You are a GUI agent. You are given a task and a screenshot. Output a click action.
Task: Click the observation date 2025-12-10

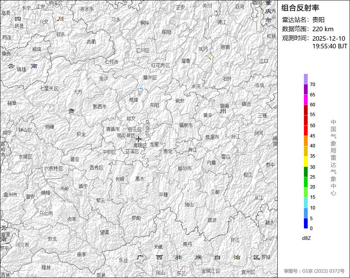tap(329, 38)
